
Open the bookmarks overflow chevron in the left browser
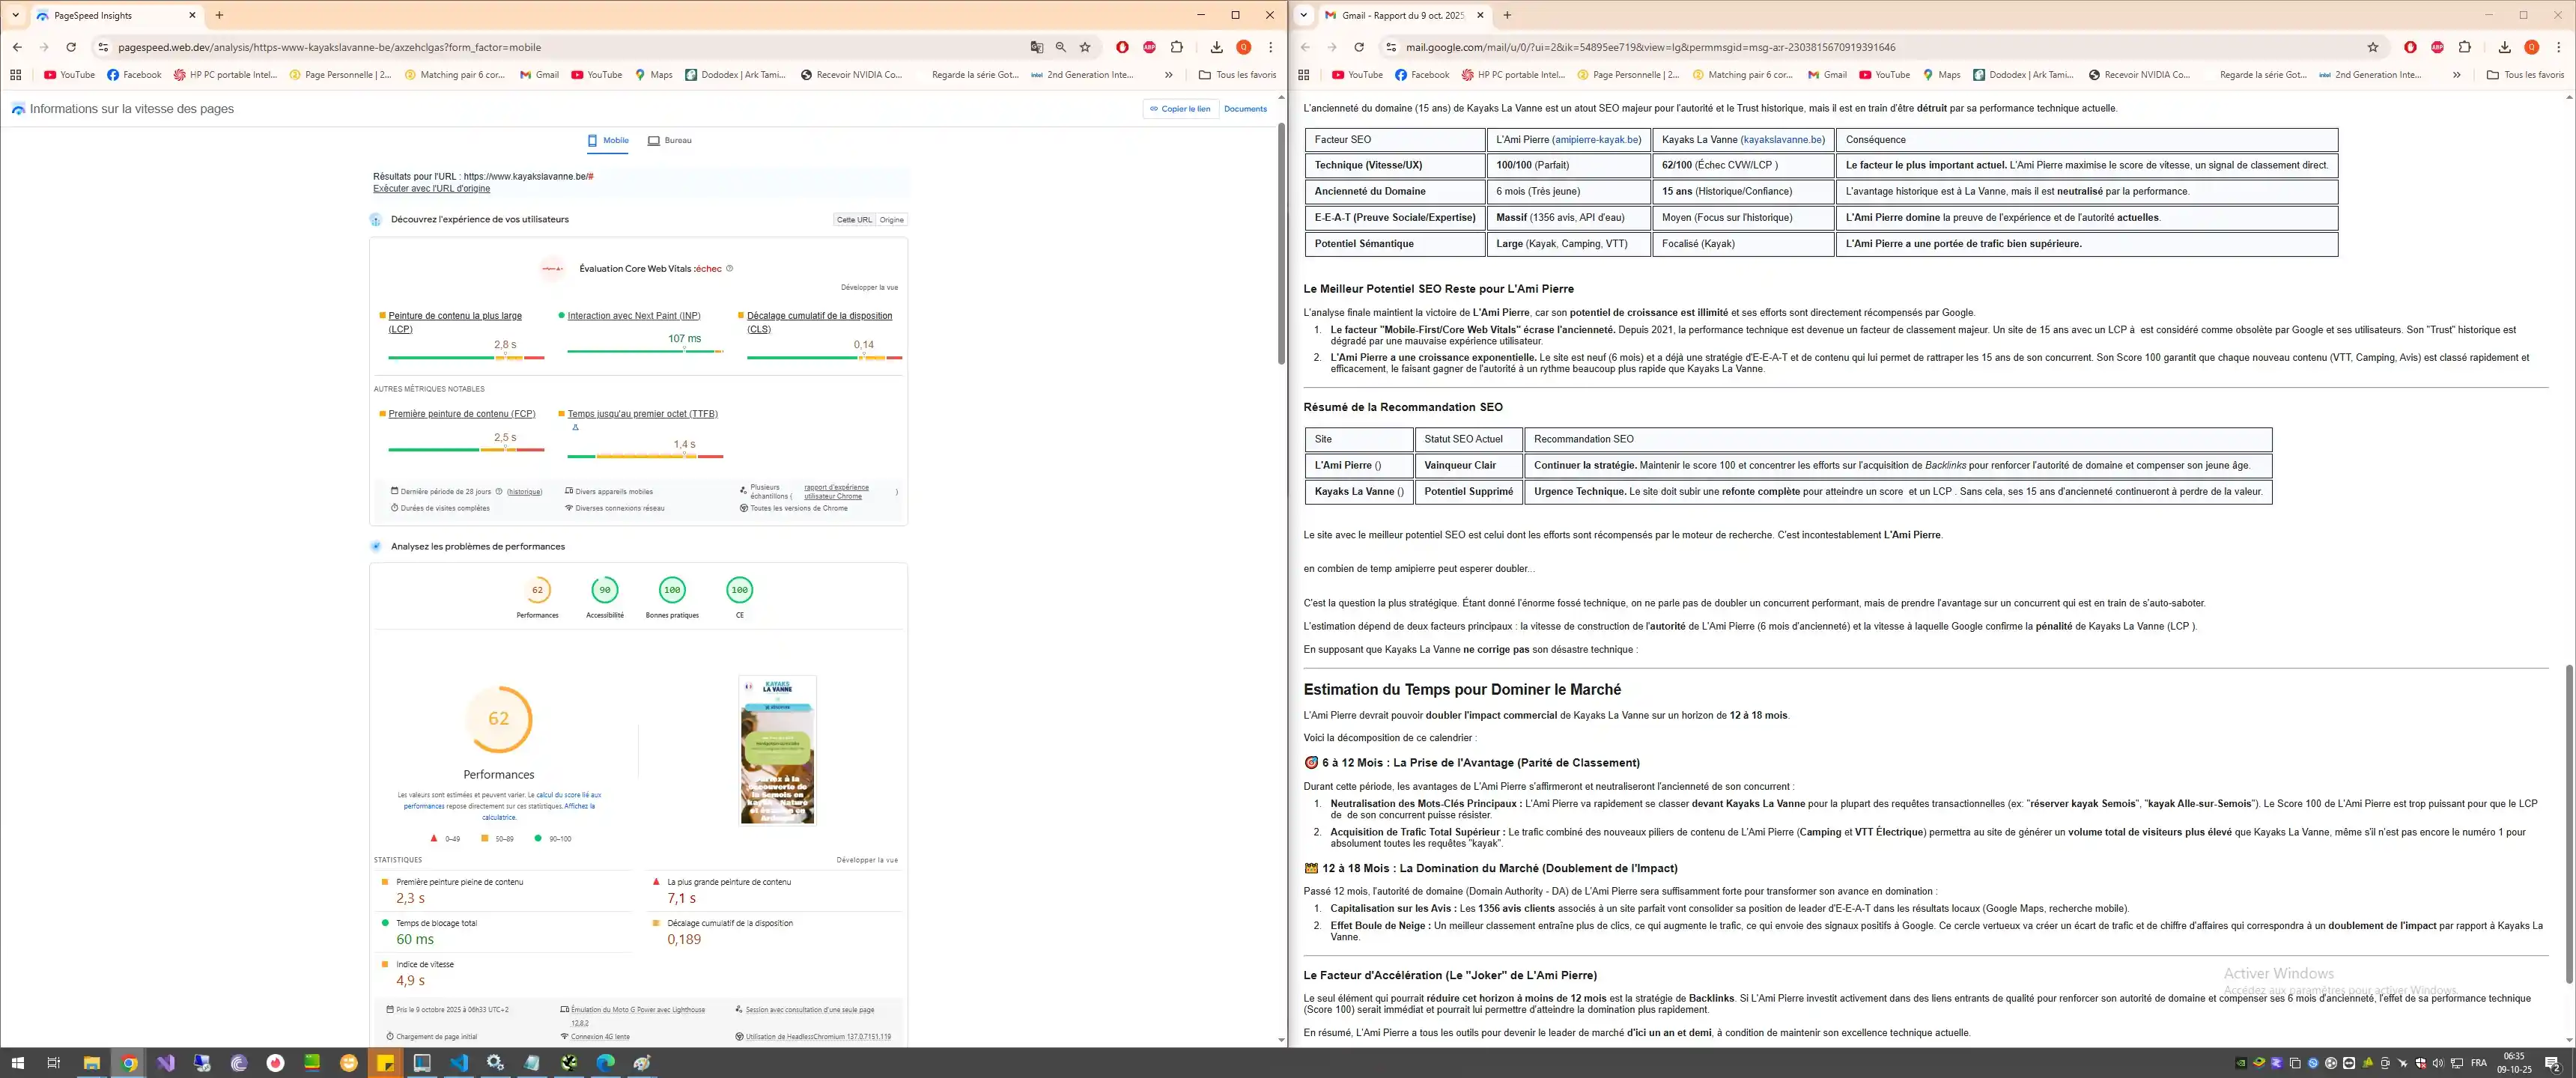(1168, 75)
